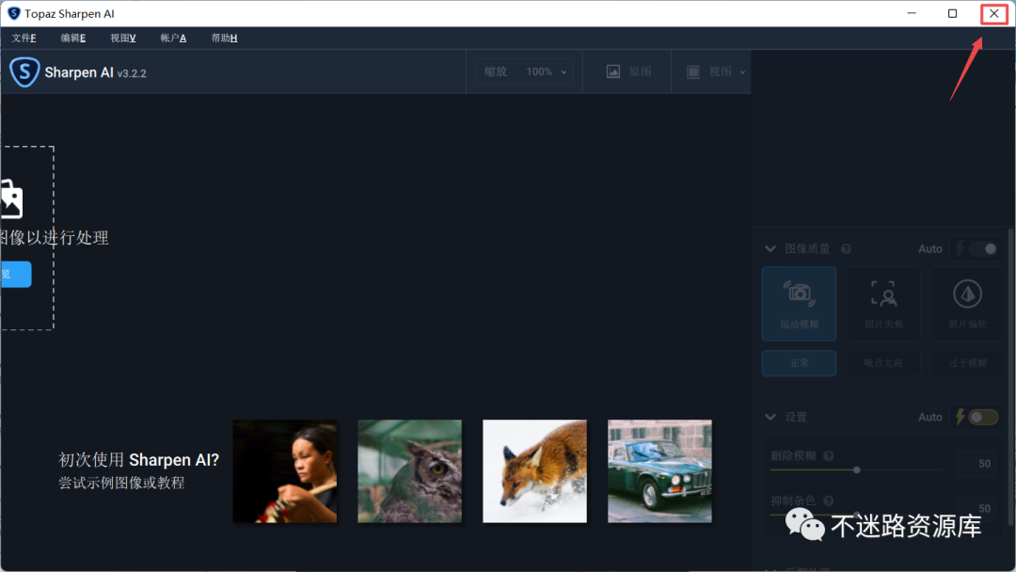Collapse the 设置 section
Image resolution: width=1016 pixels, height=572 pixels.
coord(770,417)
